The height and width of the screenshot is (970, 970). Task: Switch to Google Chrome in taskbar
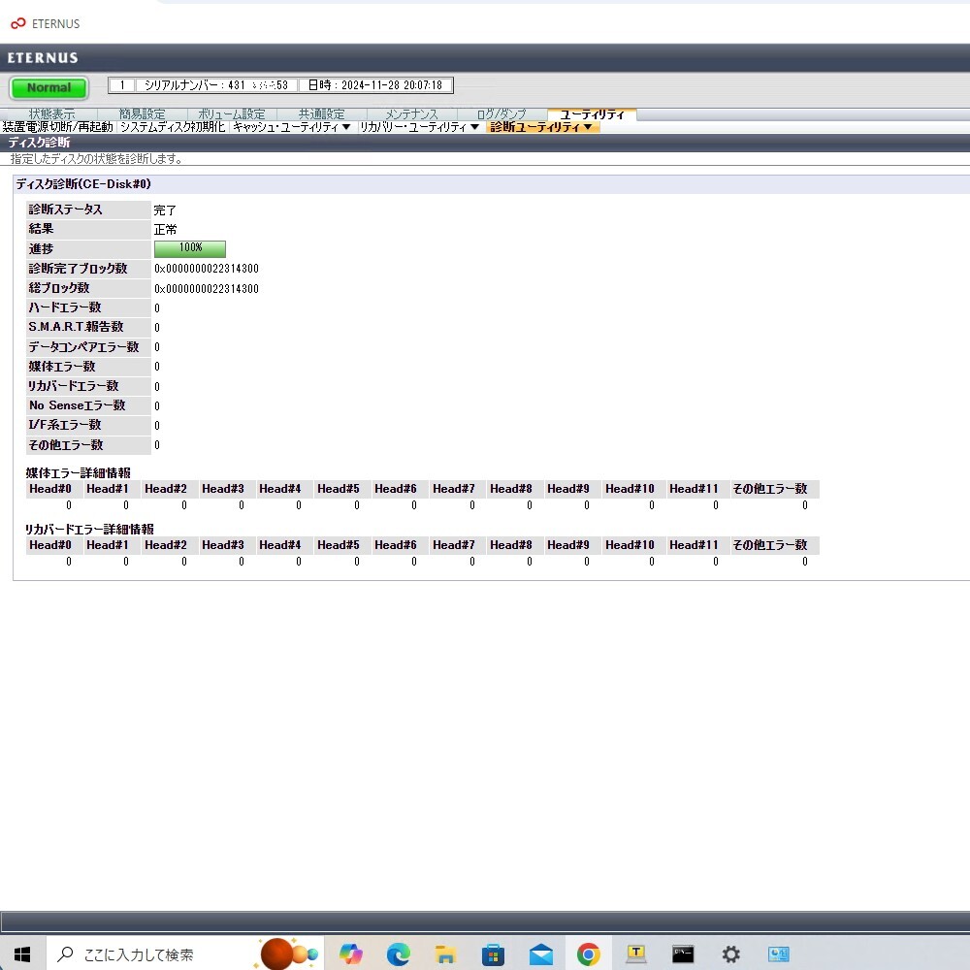click(x=589, y=954)
